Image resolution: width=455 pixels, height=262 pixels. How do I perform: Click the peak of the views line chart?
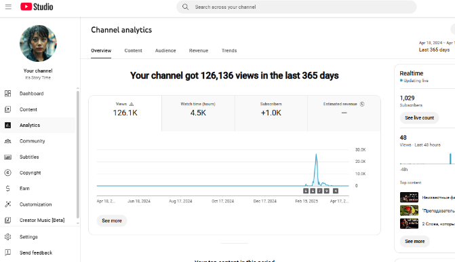coord(316,154)
